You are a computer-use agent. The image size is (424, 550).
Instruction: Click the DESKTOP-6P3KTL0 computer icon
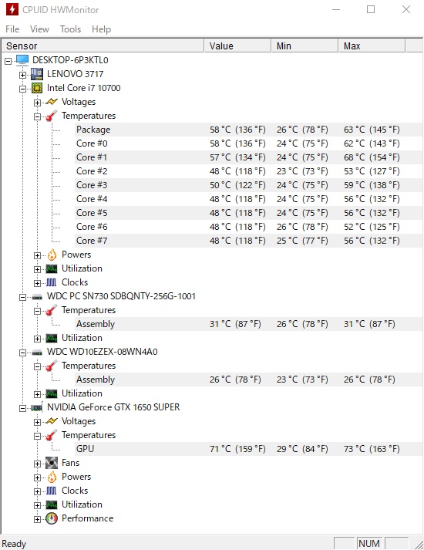[x=22, y=60]
